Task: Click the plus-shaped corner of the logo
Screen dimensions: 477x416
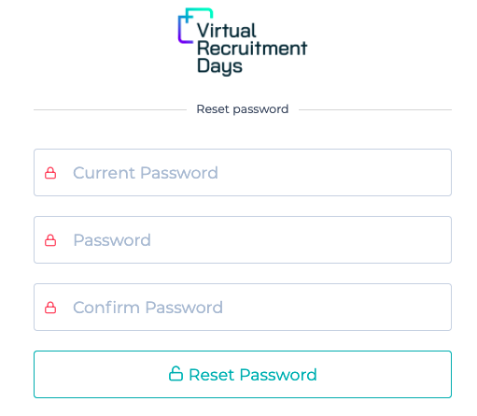Action: point(188,16)
